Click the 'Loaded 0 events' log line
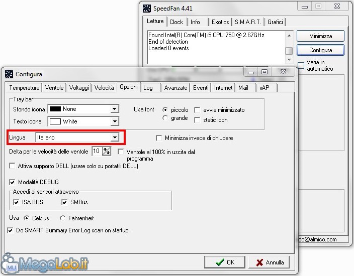 tap(168, 48)
